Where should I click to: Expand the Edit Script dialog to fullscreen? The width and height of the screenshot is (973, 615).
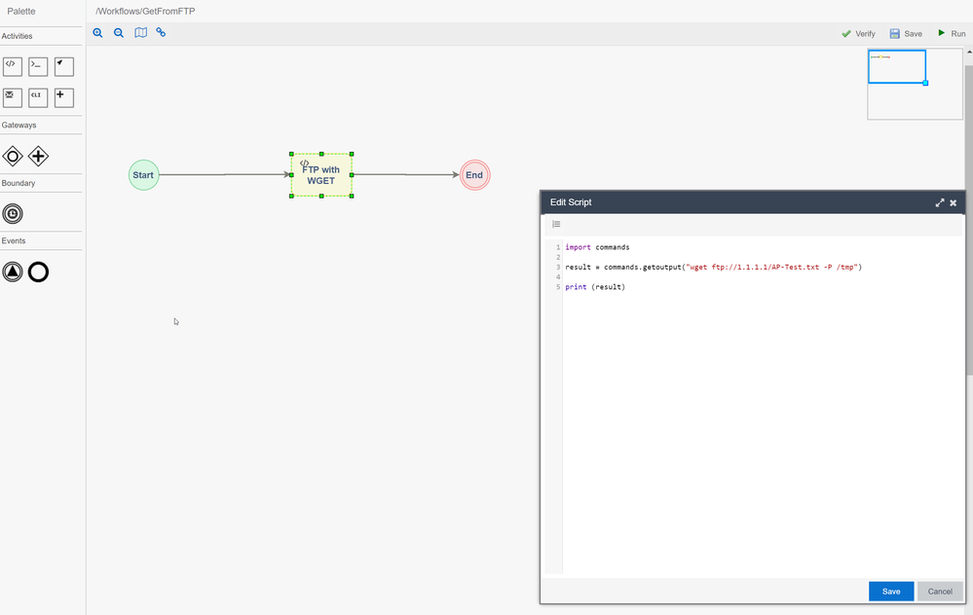pos(940,202)
